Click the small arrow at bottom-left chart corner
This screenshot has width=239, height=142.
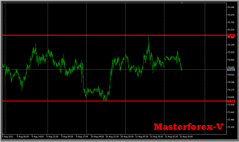(3, 134)
